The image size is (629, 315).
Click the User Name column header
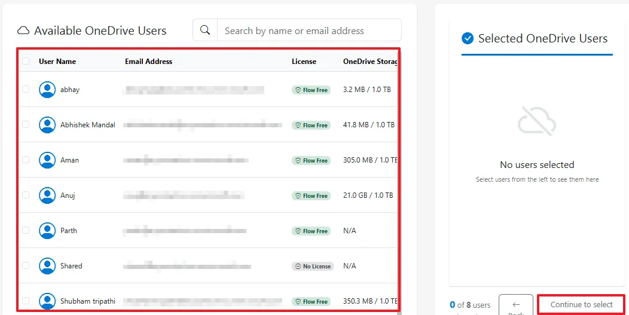57,62
